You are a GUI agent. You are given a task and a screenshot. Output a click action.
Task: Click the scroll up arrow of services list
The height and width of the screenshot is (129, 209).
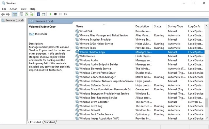207,26
